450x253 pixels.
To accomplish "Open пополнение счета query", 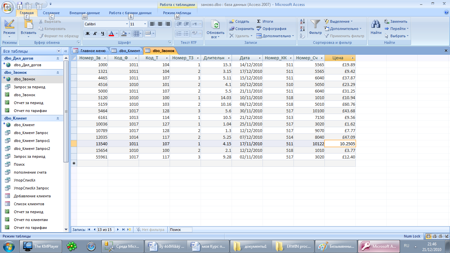I will point(30,172).
